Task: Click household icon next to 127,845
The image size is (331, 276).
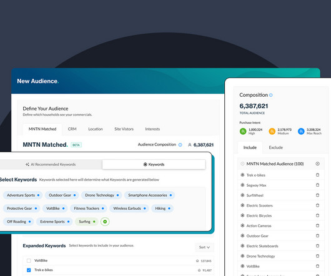Action: pos(197,261)
